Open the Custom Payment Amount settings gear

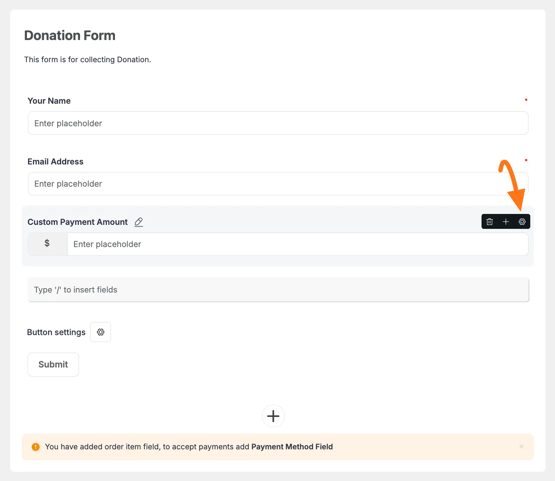(522, 222)
